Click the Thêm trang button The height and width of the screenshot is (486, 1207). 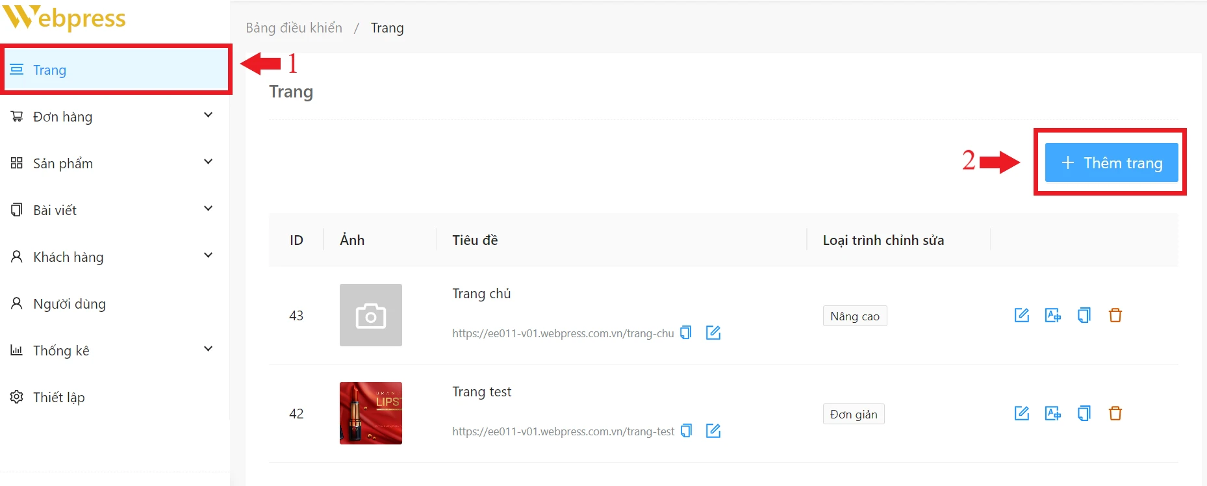tap(1111, 162)
